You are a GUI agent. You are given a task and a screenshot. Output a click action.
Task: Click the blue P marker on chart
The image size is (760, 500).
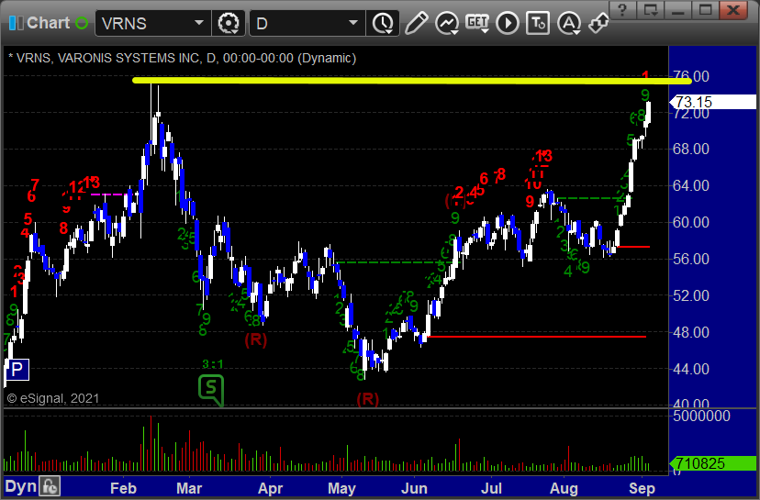pyautogui.click(x=17, y=370)
